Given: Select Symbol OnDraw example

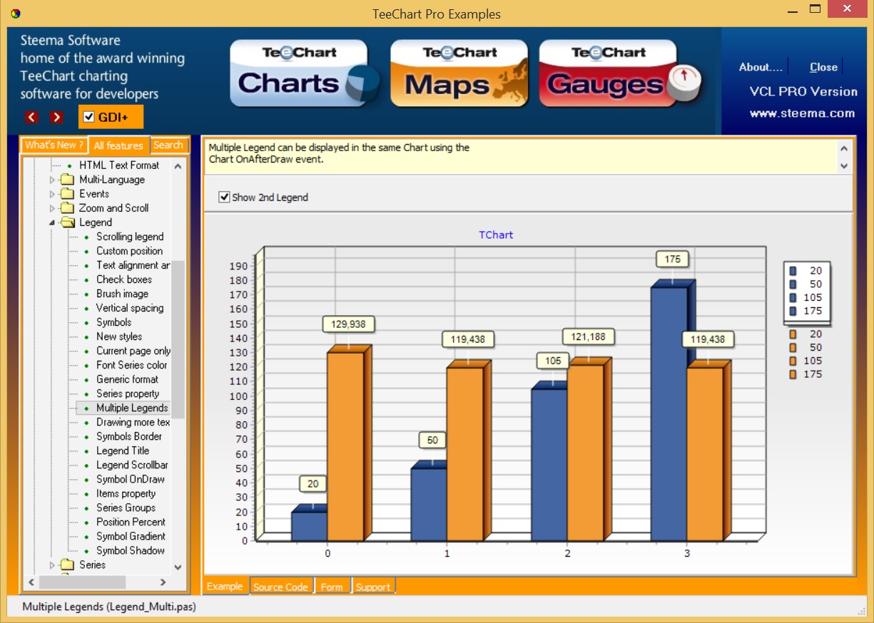Looking at the screenshot, I should point(131,479).
